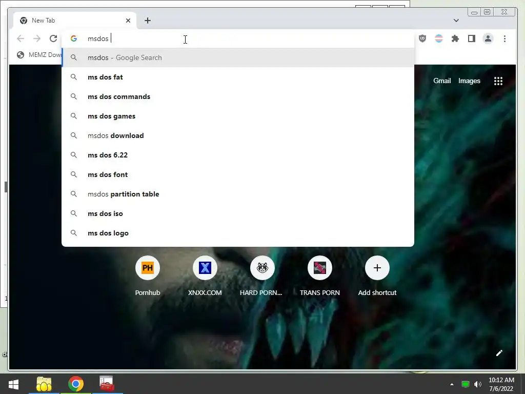Open the MEMZ Dow… bookmark

coord(39,54)
